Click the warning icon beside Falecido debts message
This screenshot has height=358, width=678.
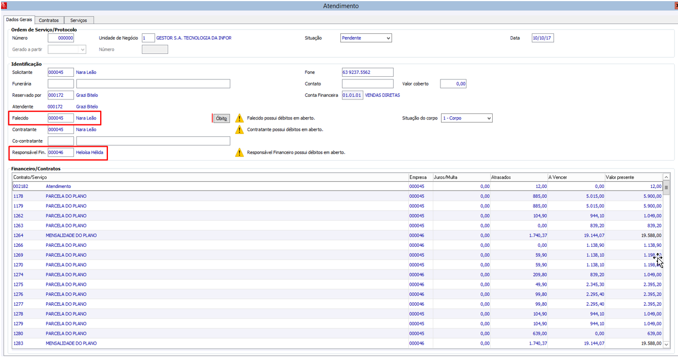(x=239, y=118)
